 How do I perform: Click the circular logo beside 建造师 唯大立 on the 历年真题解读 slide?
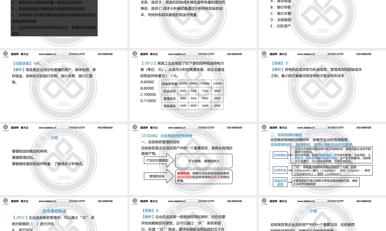point(5,201)
